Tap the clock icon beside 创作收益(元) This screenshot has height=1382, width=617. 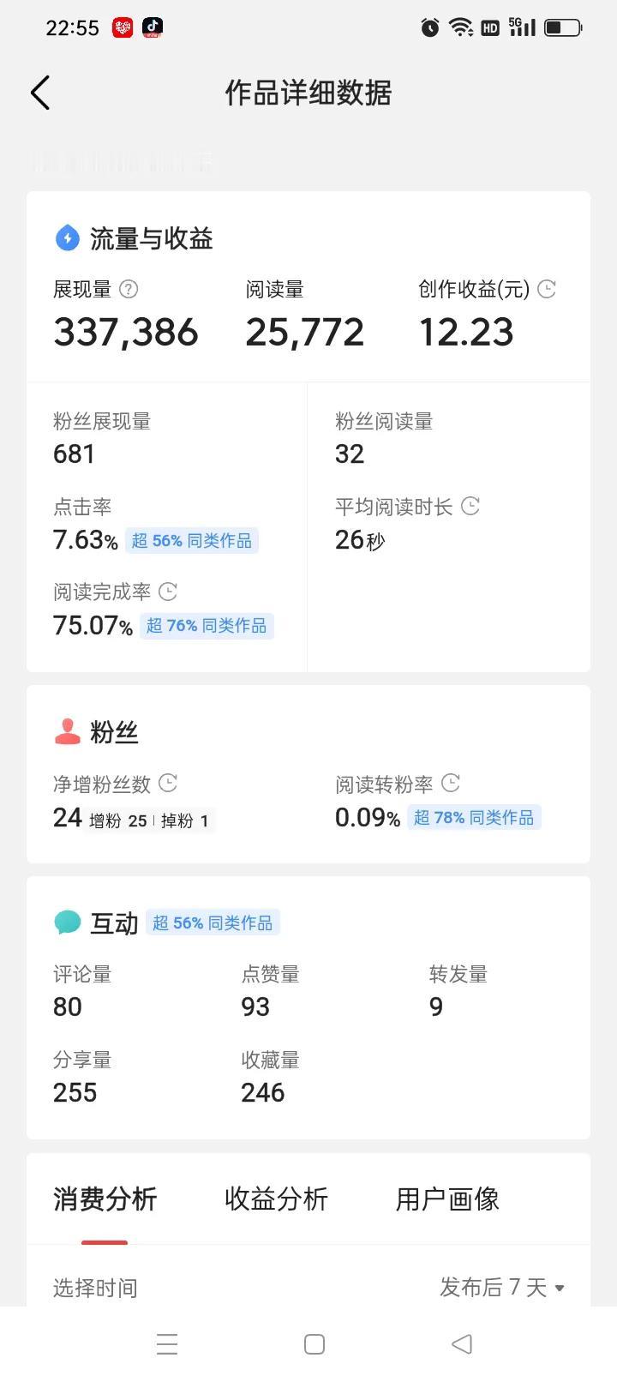547,289
